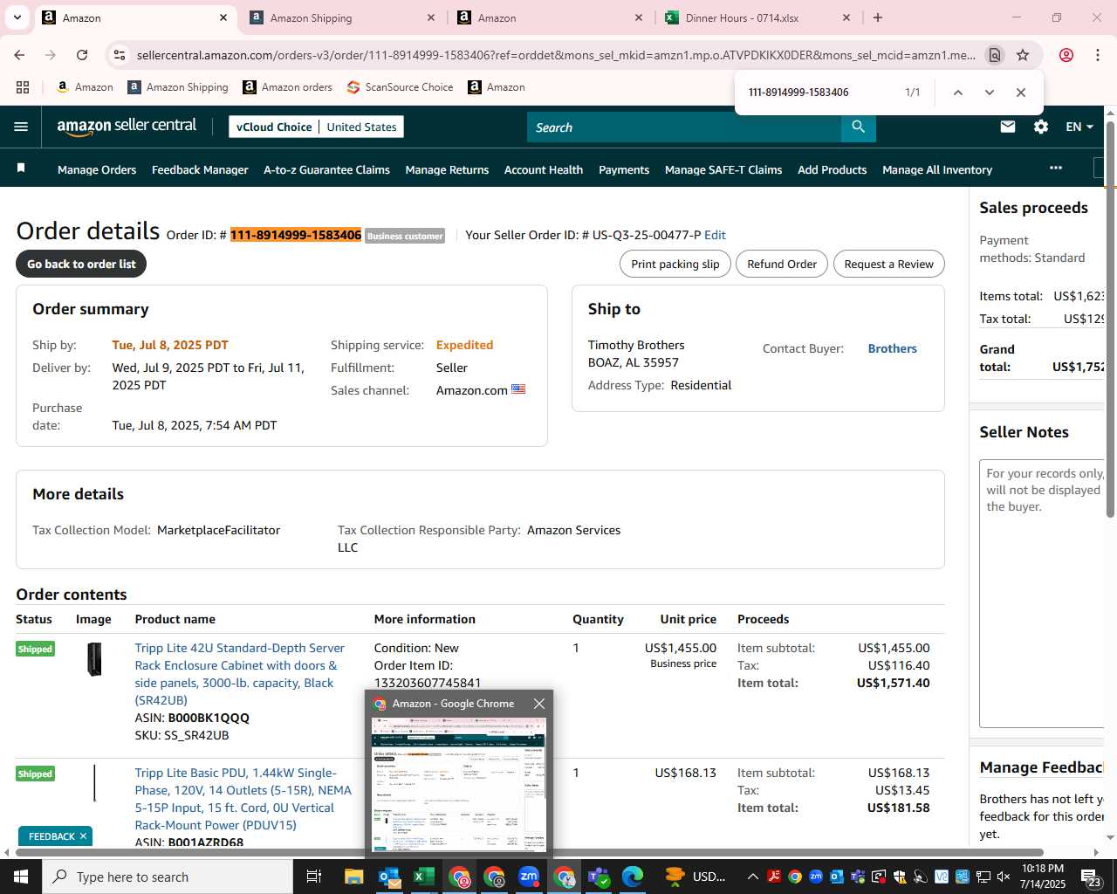Open Add Products in the nav menu
This screenshot has width=1117, height=894.
[x=832, y=170]
